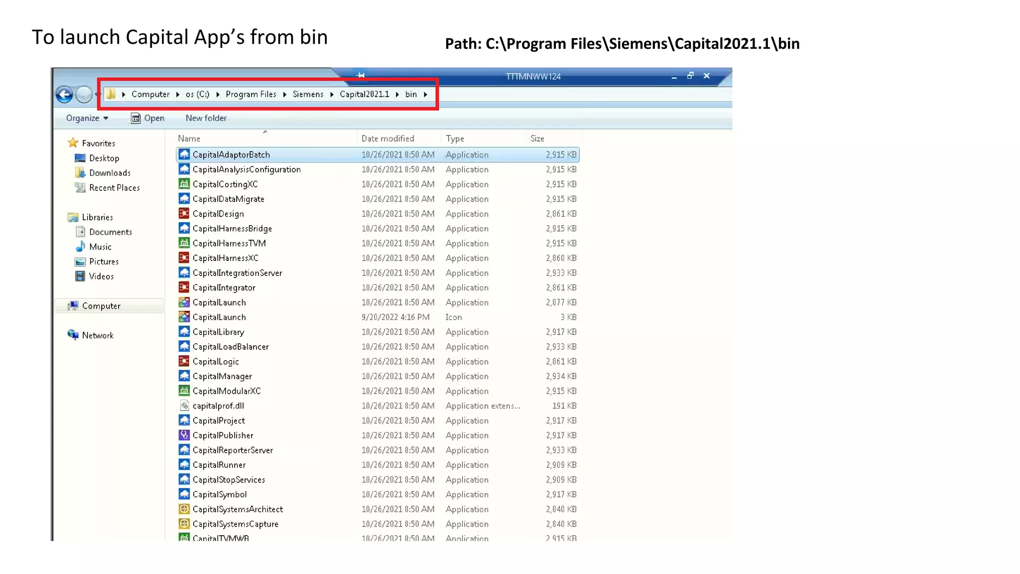Click the Back navigation arrow button

[x=64, y=94]
